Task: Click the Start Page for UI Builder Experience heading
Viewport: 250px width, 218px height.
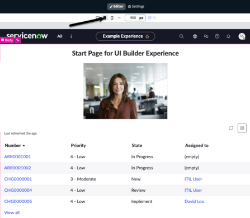Action: 125,53
